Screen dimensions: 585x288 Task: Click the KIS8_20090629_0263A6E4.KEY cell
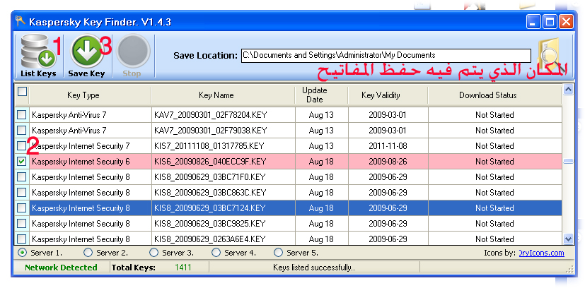click(223, 239)
